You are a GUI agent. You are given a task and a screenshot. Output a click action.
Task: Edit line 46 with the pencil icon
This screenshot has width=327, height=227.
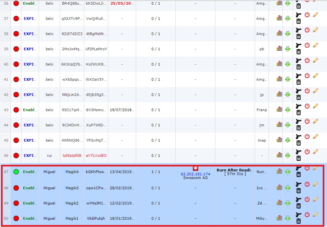[315, 152]
